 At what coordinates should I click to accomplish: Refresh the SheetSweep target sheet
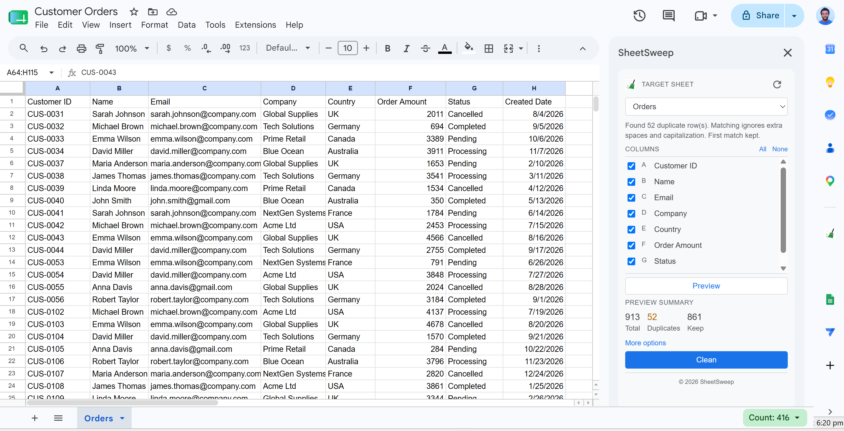click(x=777, y=84)
